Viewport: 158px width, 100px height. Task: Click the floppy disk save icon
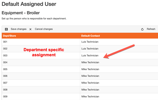pyautogui.click(x=6, y=29)
